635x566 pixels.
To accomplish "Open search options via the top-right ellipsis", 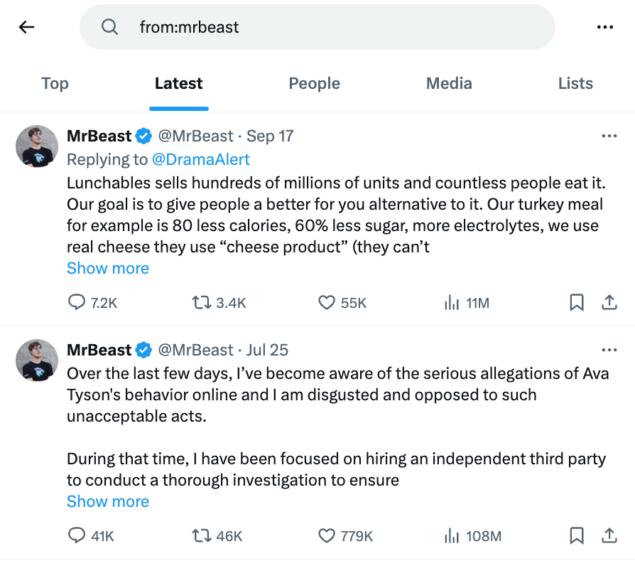I will [605, 26].
